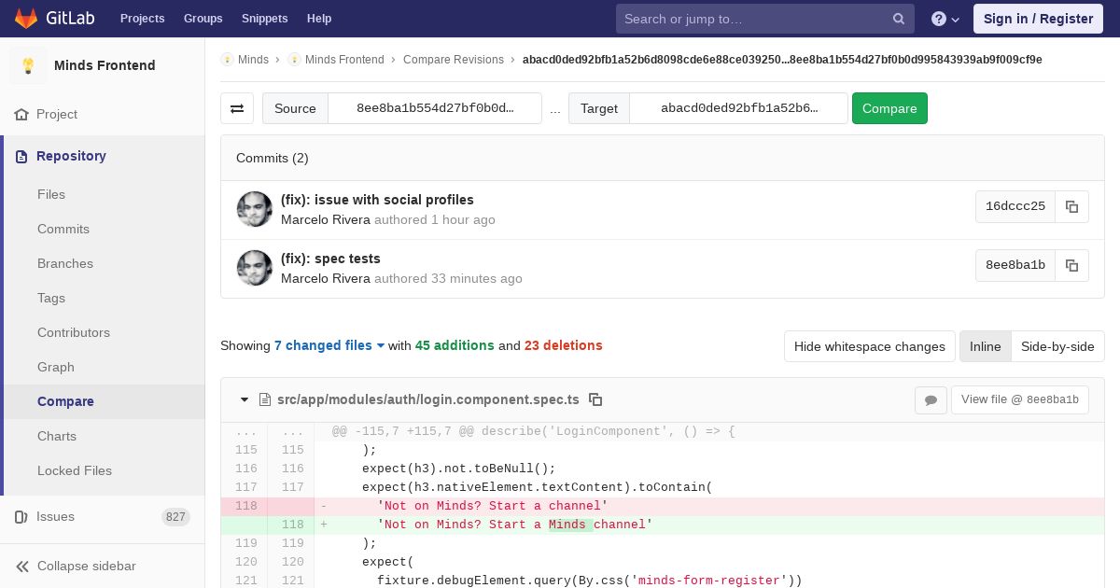Open Locked Files page
The height and width of the screenshot is (588, 1120).
[75, 470]
